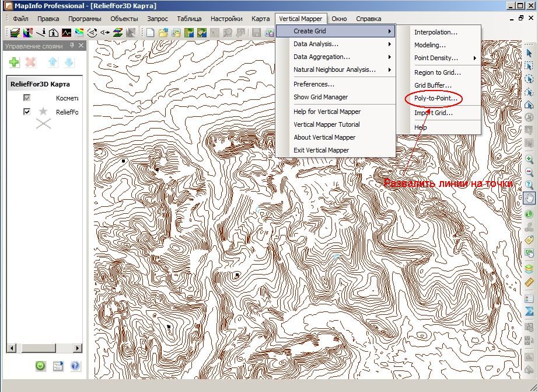Open the Statistics sigma icon
The width and height of the screenshot is (538, 392).
coord(529,311)
